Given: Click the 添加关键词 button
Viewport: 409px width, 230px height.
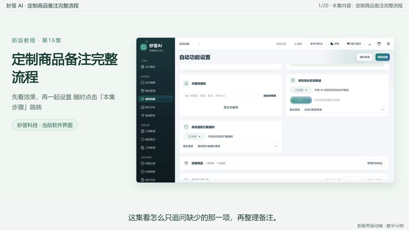Looking at the screenshot, I should 269,96.
